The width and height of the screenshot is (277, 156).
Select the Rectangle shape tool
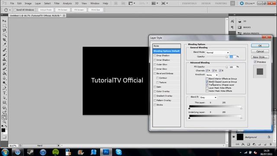click(4, 103)
